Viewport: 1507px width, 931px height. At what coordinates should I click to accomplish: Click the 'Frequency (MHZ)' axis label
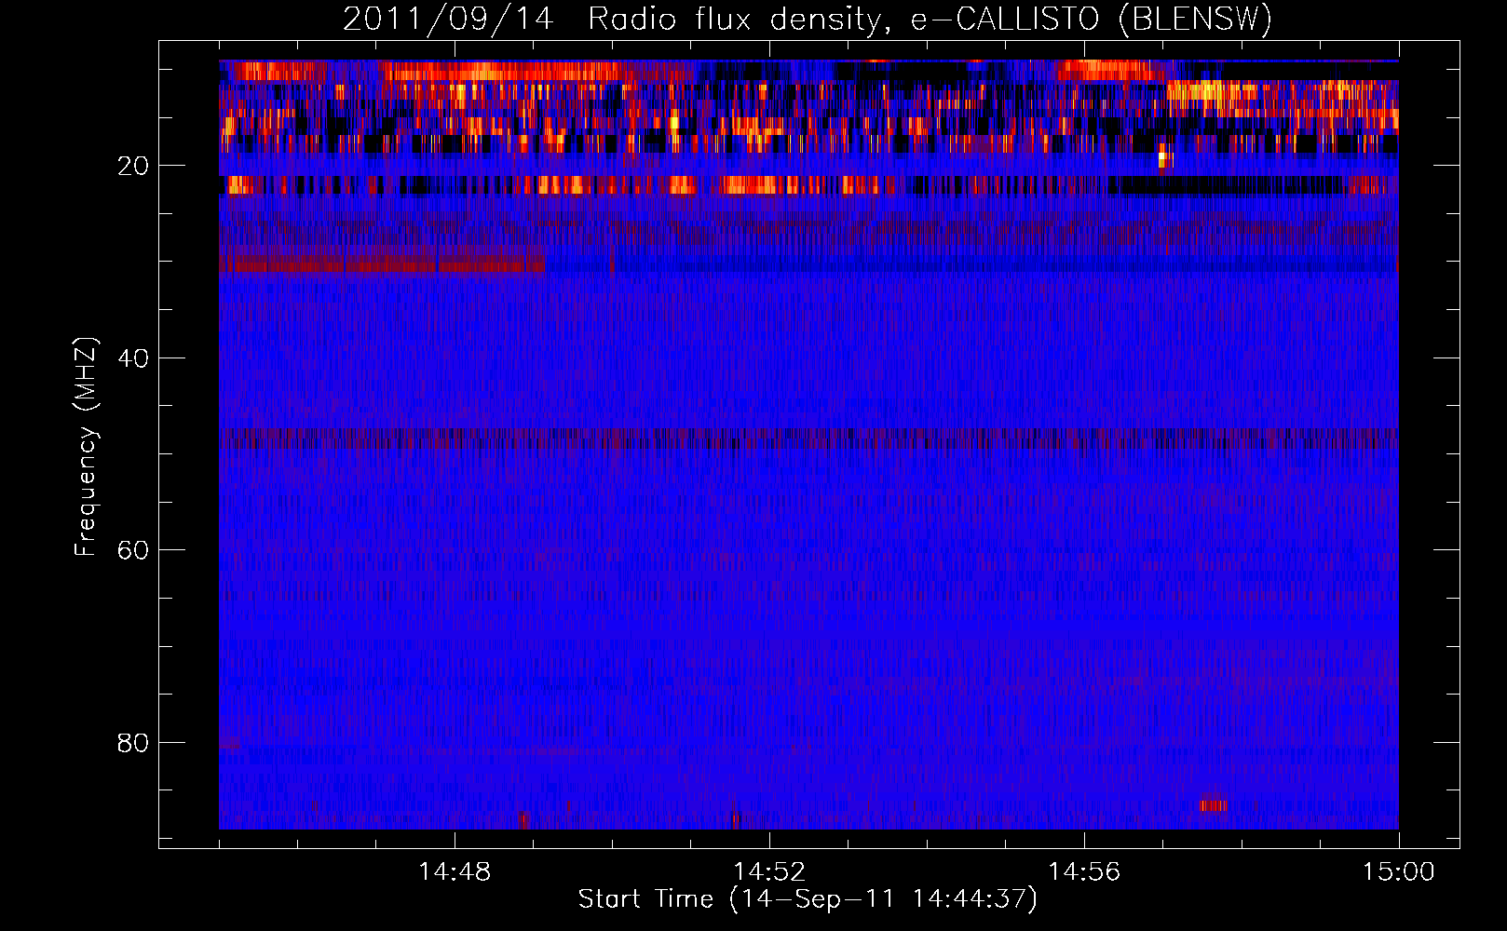pos(86,447)
